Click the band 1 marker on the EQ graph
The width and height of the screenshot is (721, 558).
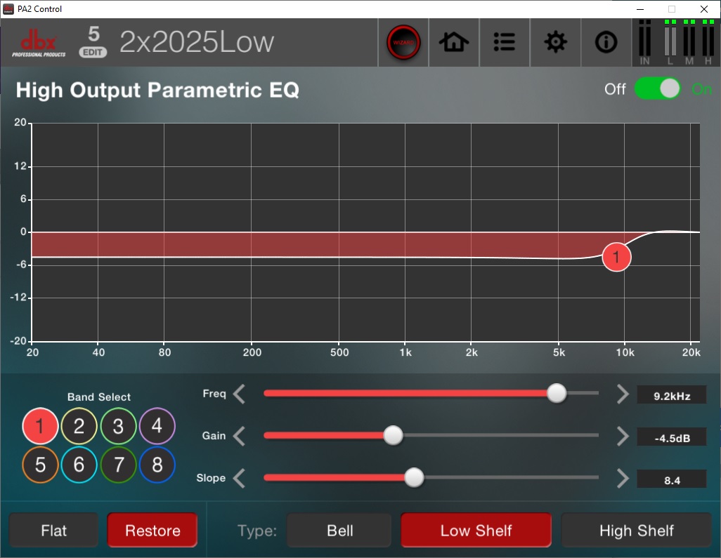[616, 257]
